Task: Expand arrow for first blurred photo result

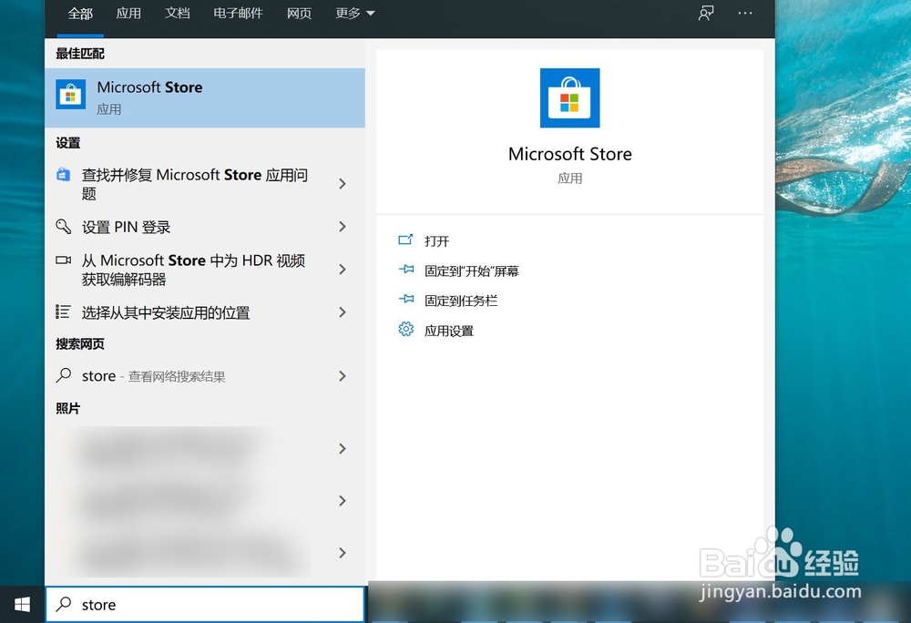Action: [x=343, y=448]
